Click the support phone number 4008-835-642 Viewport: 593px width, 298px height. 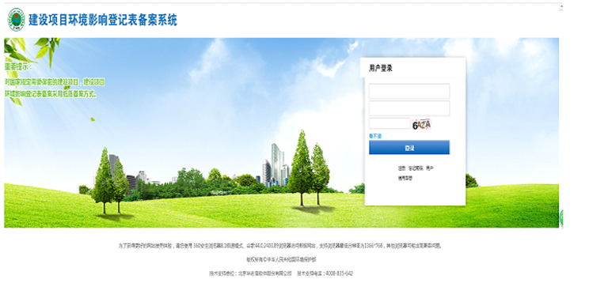[x=339, y=273]
